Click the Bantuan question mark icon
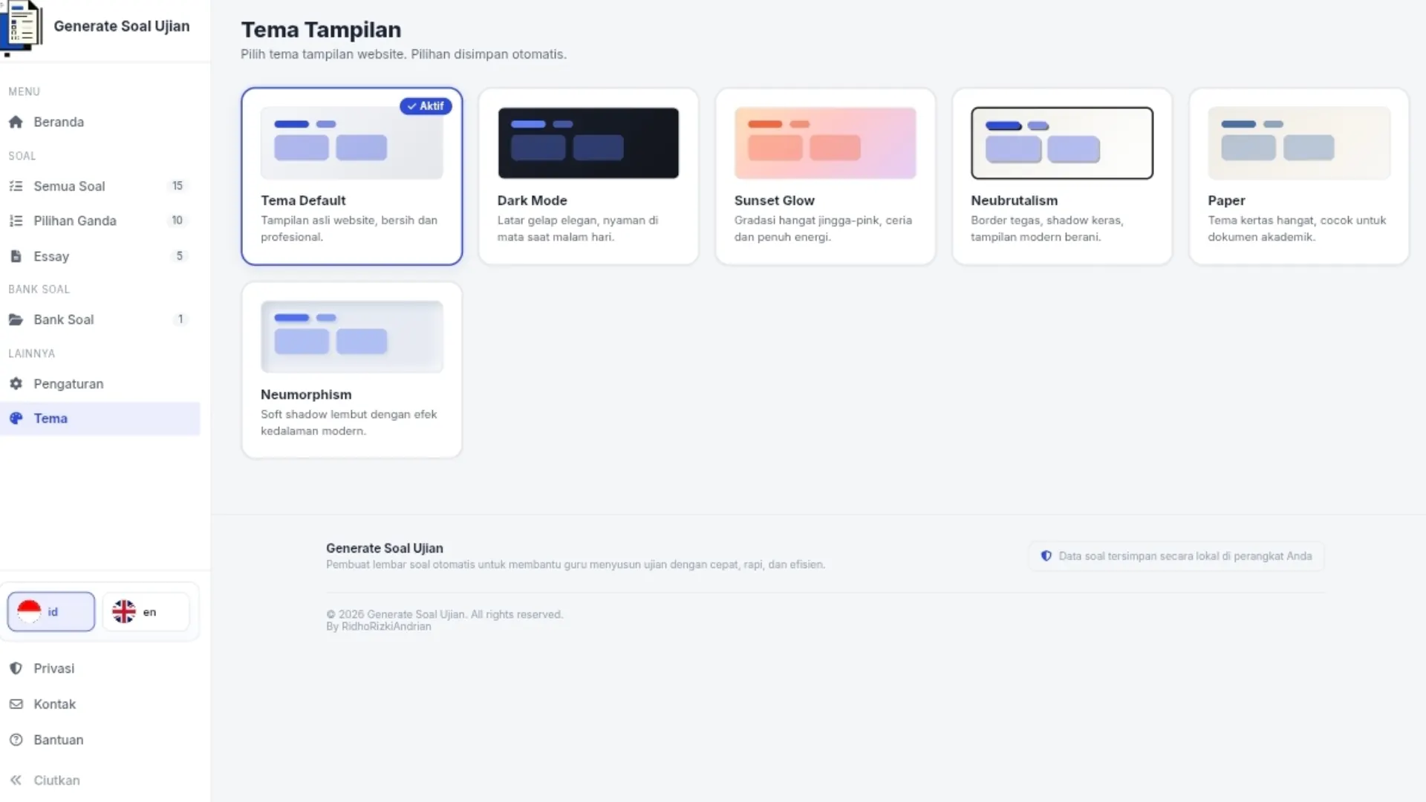This screenshot has height=802, width=1426. [x=16, y=740]
